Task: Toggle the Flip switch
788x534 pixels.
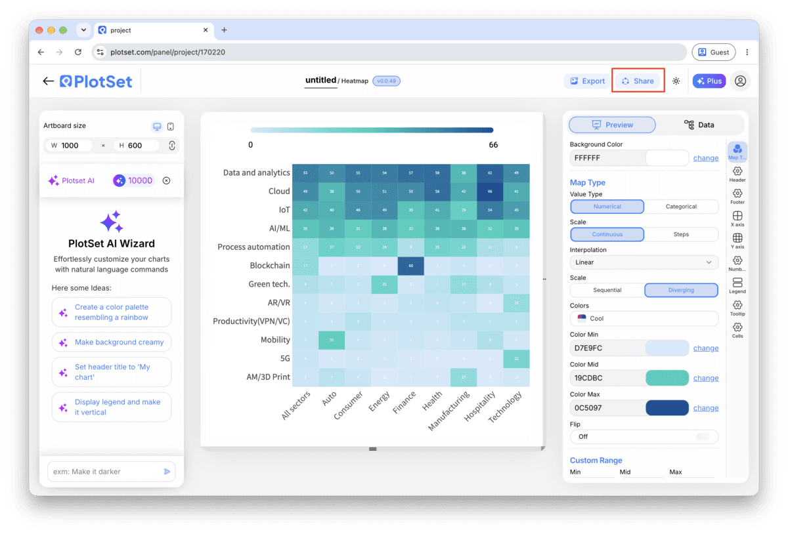Action: [x=703, y=436]
